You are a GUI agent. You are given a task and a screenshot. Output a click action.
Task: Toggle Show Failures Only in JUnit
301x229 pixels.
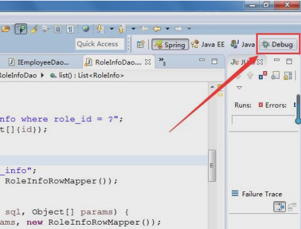[263, 75]
